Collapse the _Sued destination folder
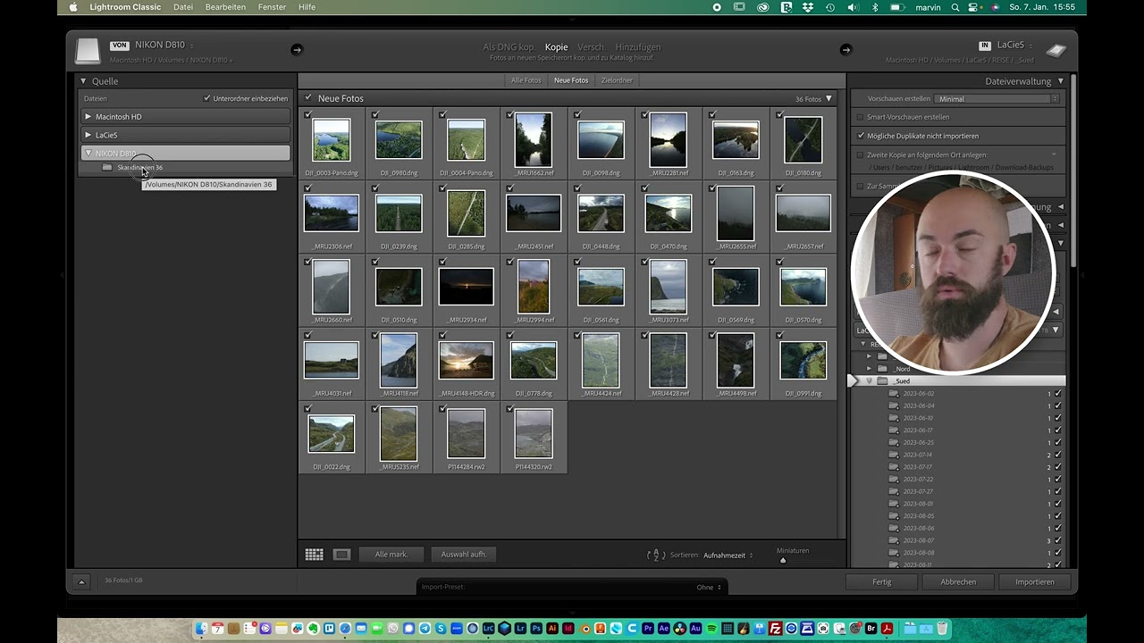 coord(868,380)
